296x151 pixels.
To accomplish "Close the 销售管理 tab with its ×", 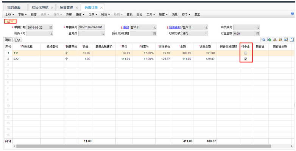I will (x=76, y=8).
